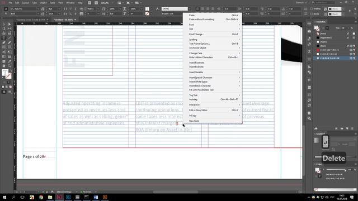The image size is (358, 201).
Task: Open the zoom level dropdown showing 205.2%
Action: tap(113, 3)
